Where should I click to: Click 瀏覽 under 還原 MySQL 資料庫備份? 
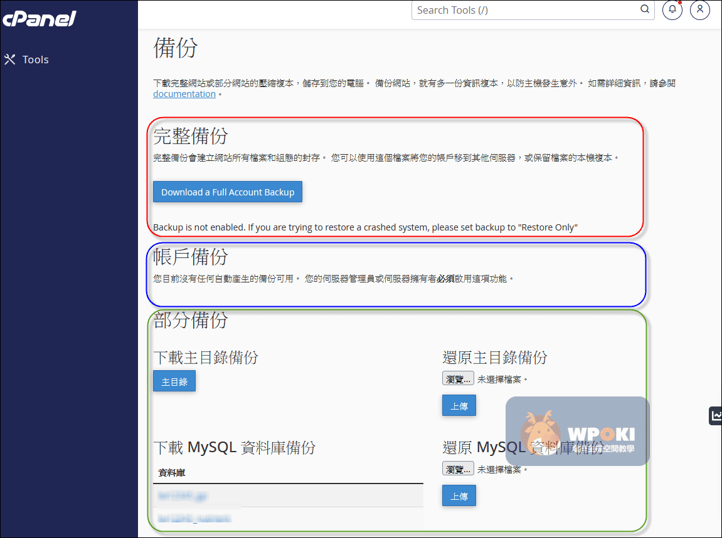coord(458,468)
